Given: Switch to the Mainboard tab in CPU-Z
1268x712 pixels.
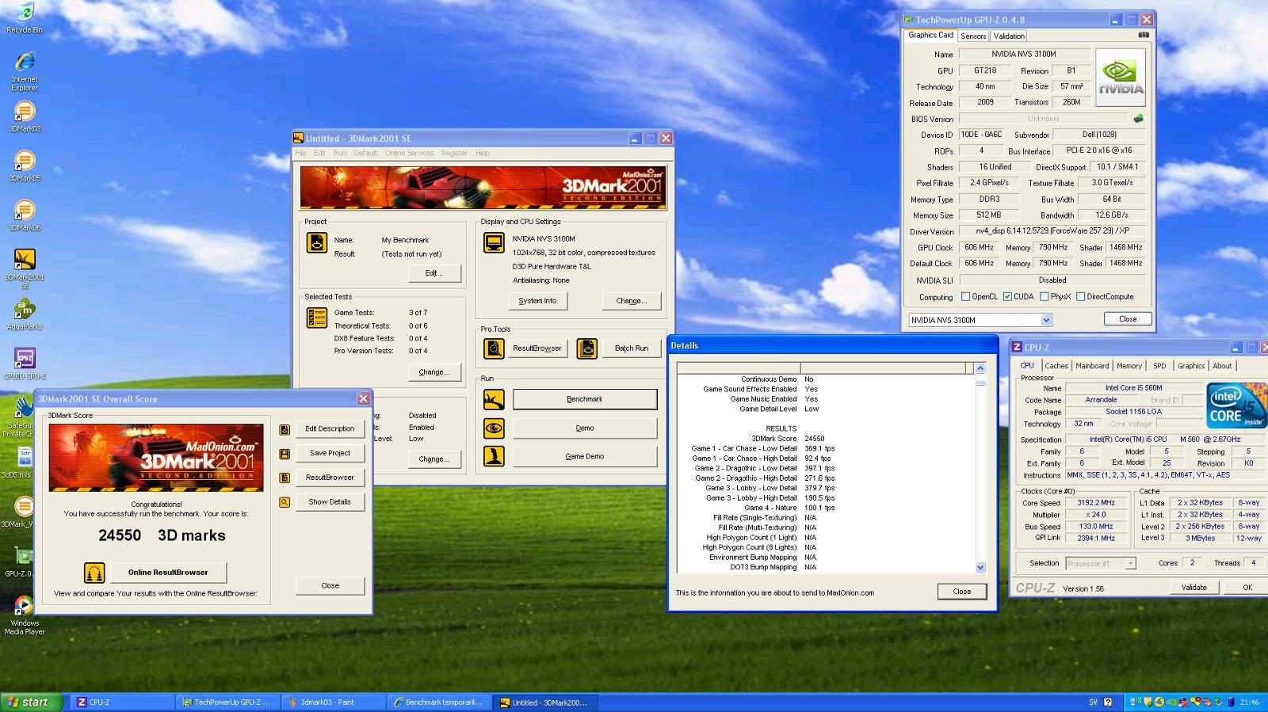Looking at the screenshot, I should (1092, 366).
